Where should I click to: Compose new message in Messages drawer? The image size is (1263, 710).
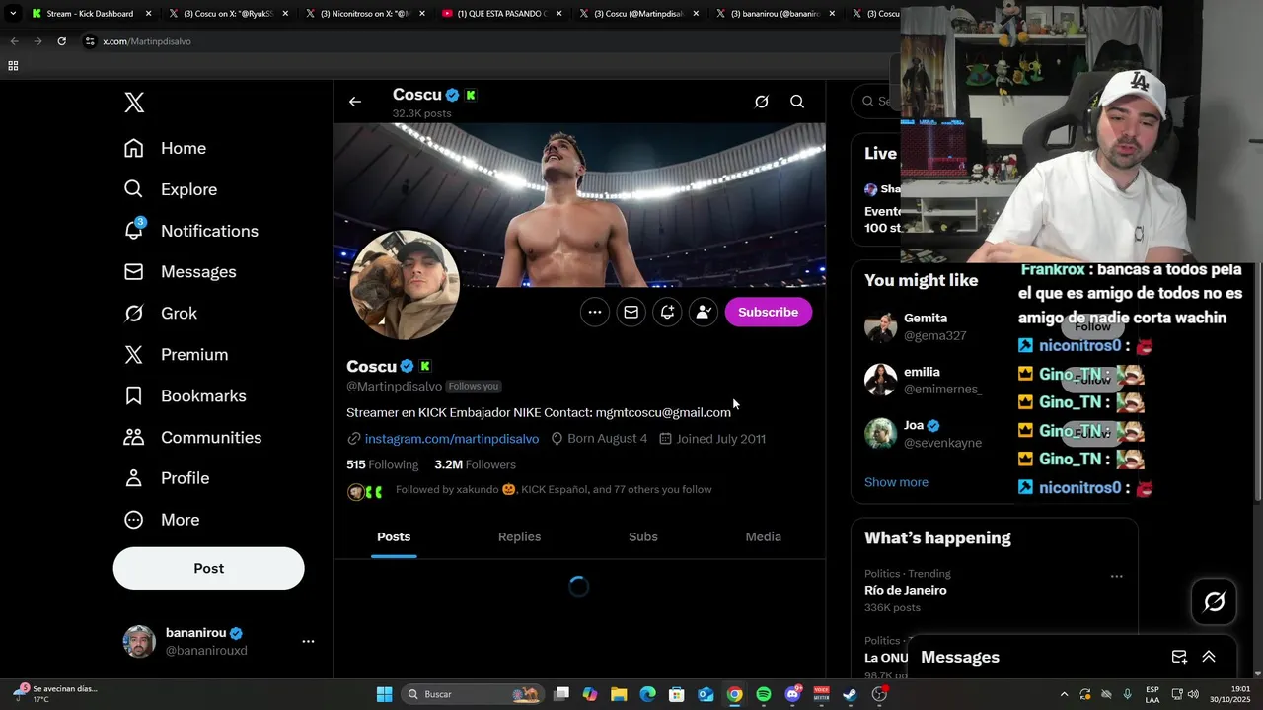point(1179,657)
